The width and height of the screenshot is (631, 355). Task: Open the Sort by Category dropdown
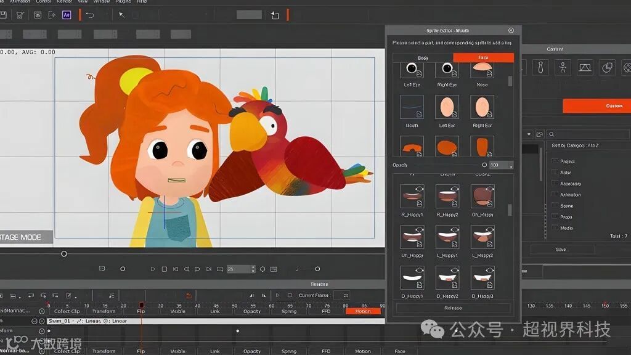point(588,145)
